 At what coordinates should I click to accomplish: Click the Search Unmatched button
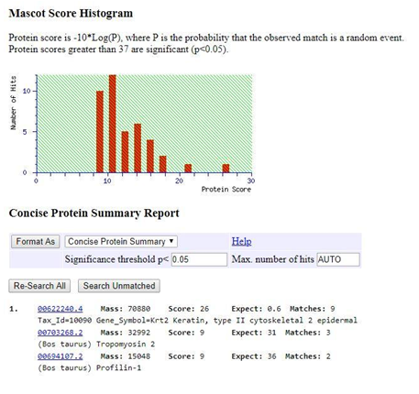119,286
